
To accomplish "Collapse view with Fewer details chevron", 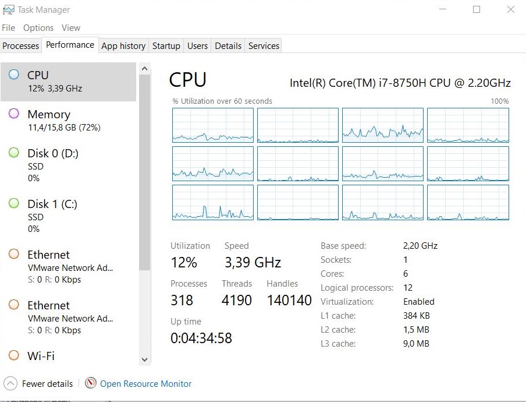I will click(x=10, y=383).
